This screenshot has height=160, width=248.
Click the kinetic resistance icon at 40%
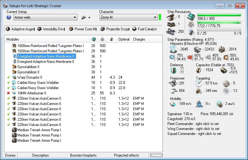(x=208, y=58)
